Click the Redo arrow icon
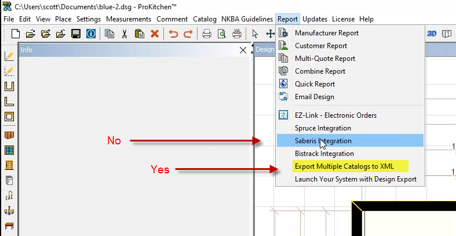Viewport: 456px width, 236px height. [188, 34]
